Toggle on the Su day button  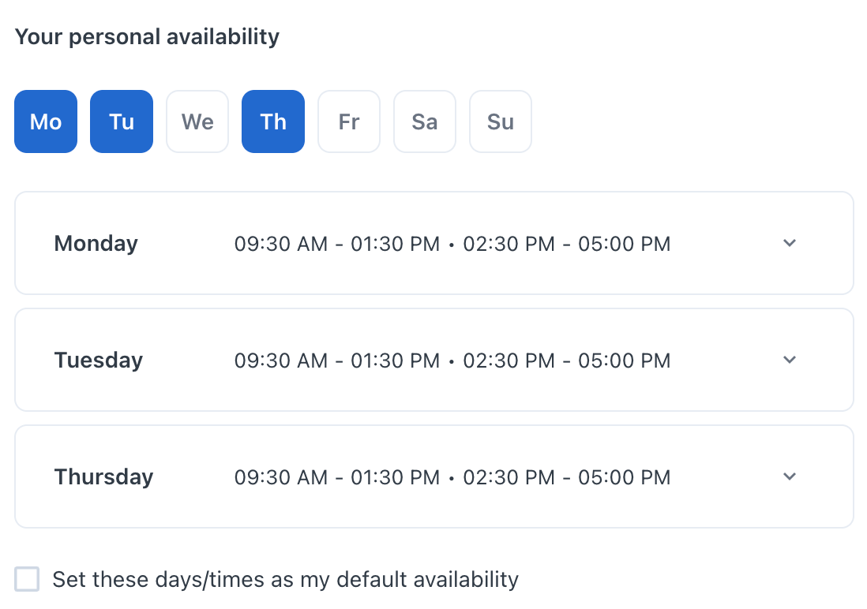[501, 121]
